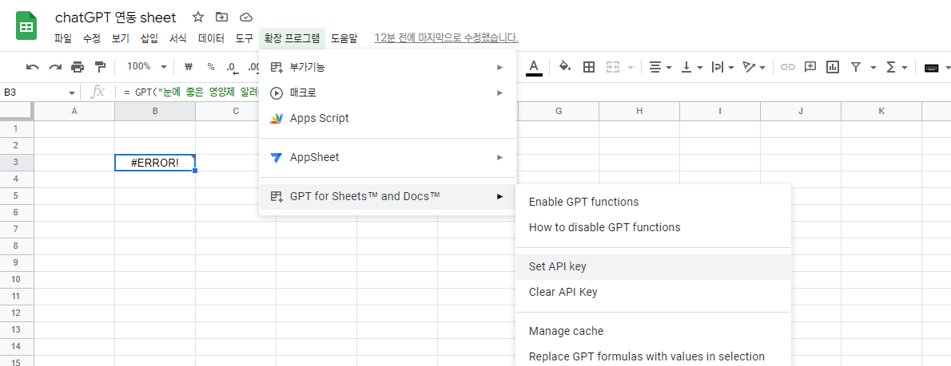Expand the 매크로 submenu

[x=387, y=92]
